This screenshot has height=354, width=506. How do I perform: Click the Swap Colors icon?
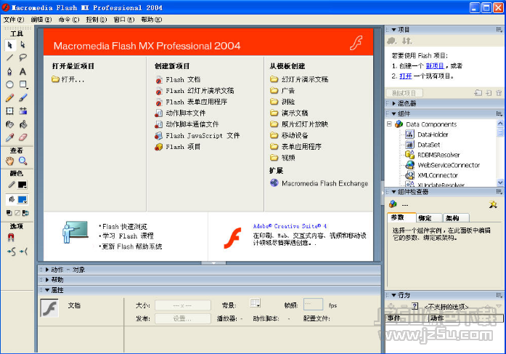point(25,213)
